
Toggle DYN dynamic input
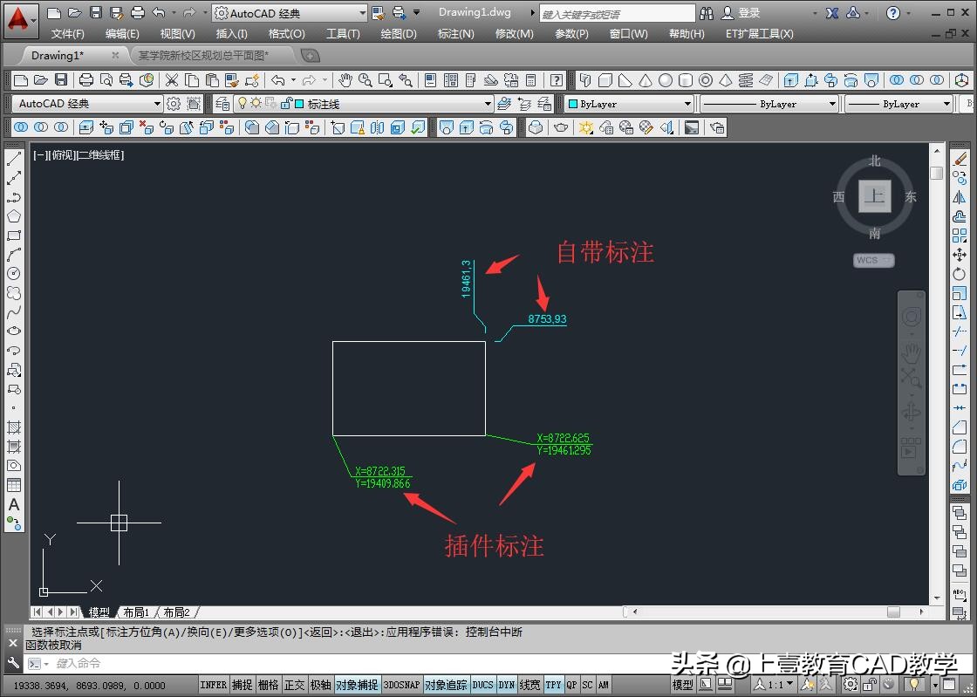(x=507, y=685)
